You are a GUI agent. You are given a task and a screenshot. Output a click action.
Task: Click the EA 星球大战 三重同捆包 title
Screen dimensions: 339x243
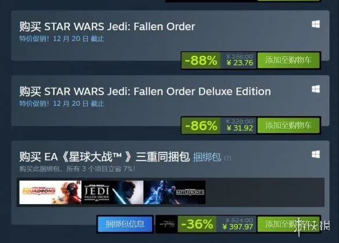[104, 157]
